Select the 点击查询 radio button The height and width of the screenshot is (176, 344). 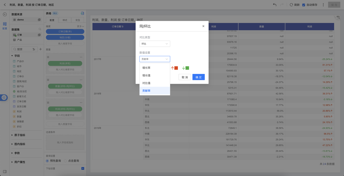[65, 161]
